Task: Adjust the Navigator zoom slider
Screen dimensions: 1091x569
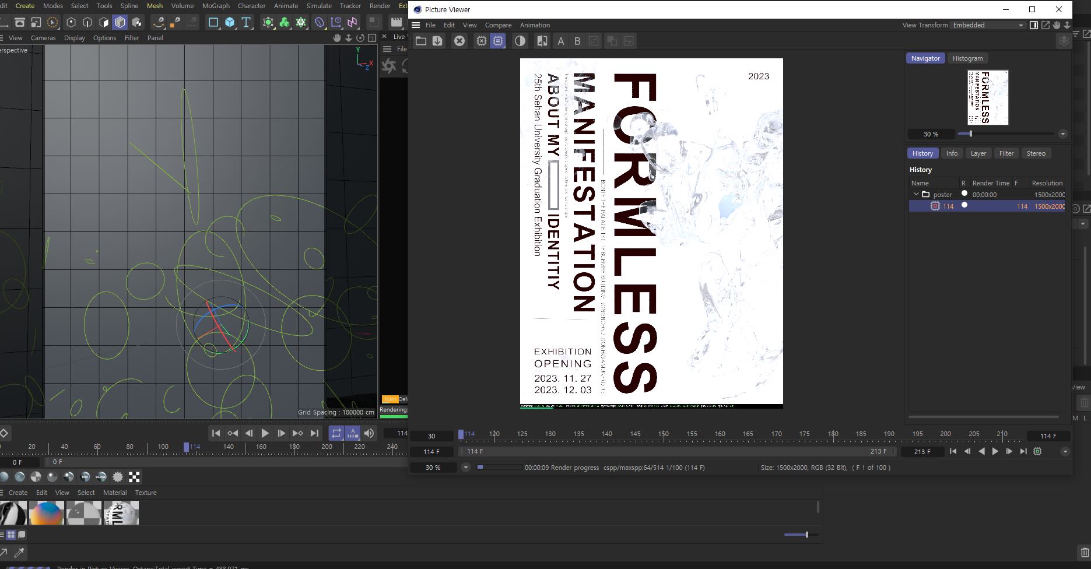Action: click(1006, 134)
